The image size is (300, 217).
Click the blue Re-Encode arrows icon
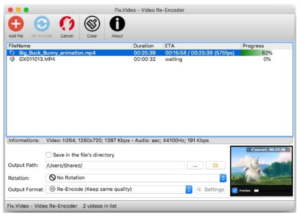pyautogui.click(x=42, y=24)
